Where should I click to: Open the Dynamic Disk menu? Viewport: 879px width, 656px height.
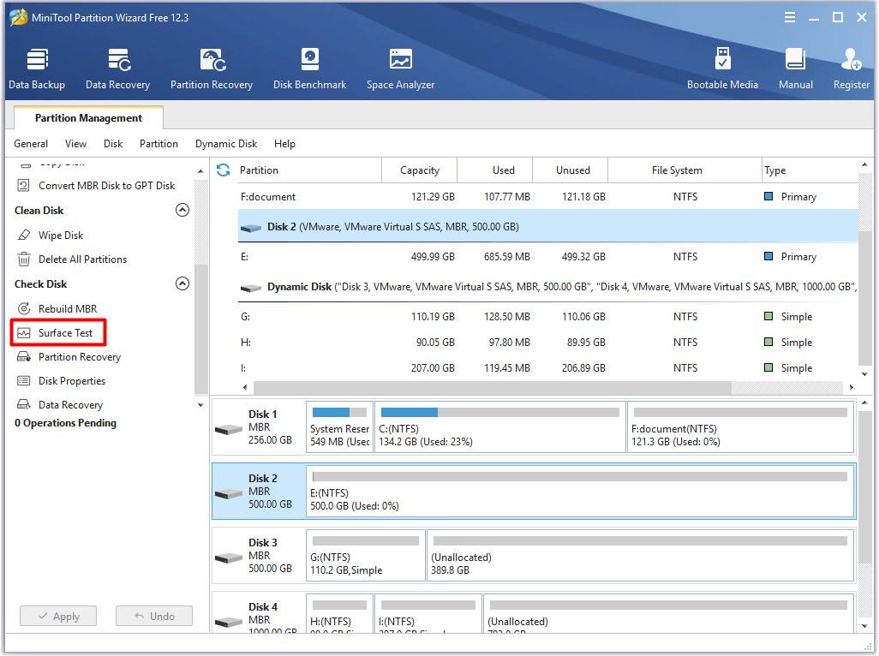(x=226, y=143)
